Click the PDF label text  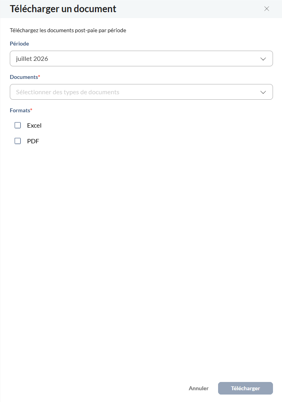coord(33,141)
